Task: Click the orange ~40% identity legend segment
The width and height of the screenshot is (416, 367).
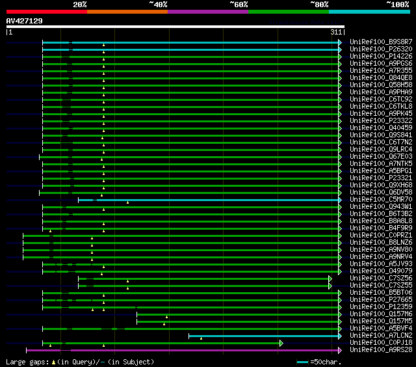Action: pos(127,12)
